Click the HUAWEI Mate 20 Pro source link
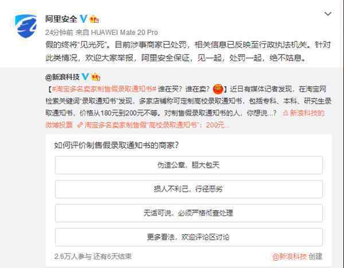 click(124, 33)
